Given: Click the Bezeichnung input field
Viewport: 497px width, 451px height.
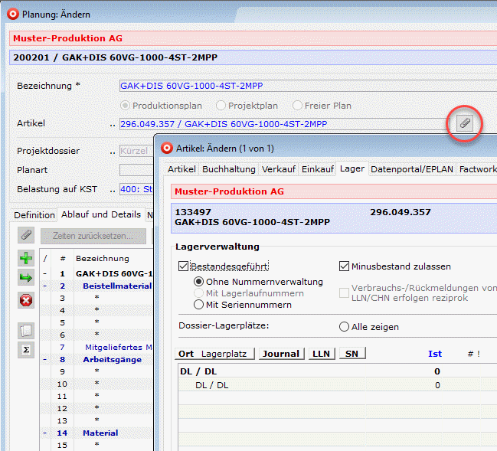Looking at the screenshot, I should 306,86.
